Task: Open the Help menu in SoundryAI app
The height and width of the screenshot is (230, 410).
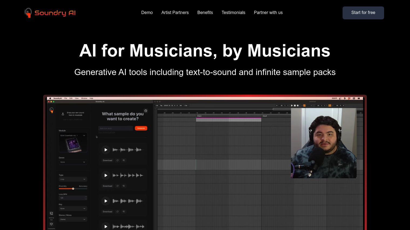Action: (91, 98)
